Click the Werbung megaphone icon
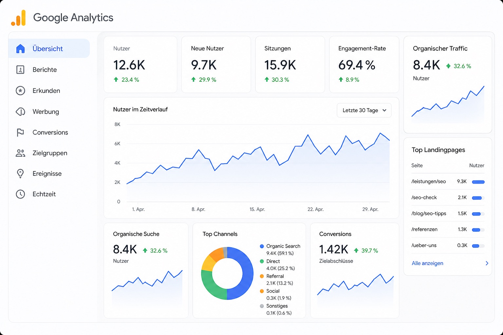 [20, 112]
